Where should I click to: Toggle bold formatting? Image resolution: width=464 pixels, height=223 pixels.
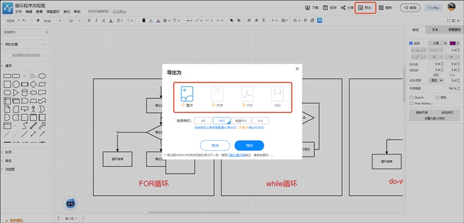click(88, 20)
